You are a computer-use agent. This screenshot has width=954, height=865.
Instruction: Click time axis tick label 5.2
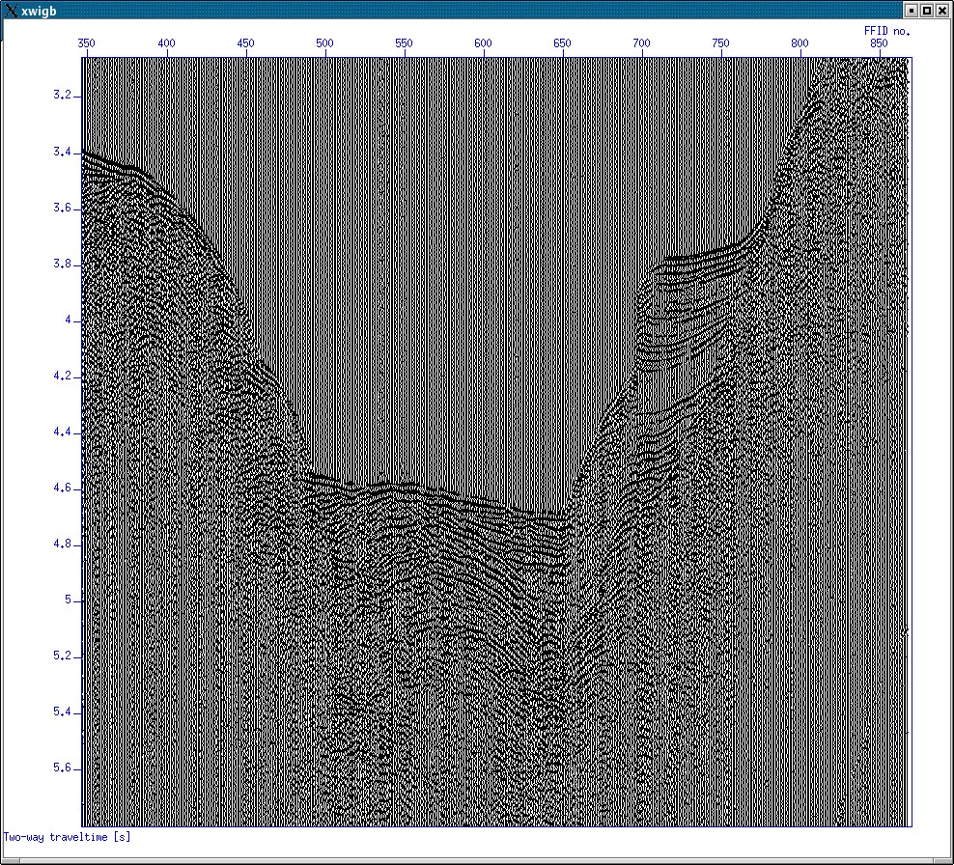coord(62,656)
